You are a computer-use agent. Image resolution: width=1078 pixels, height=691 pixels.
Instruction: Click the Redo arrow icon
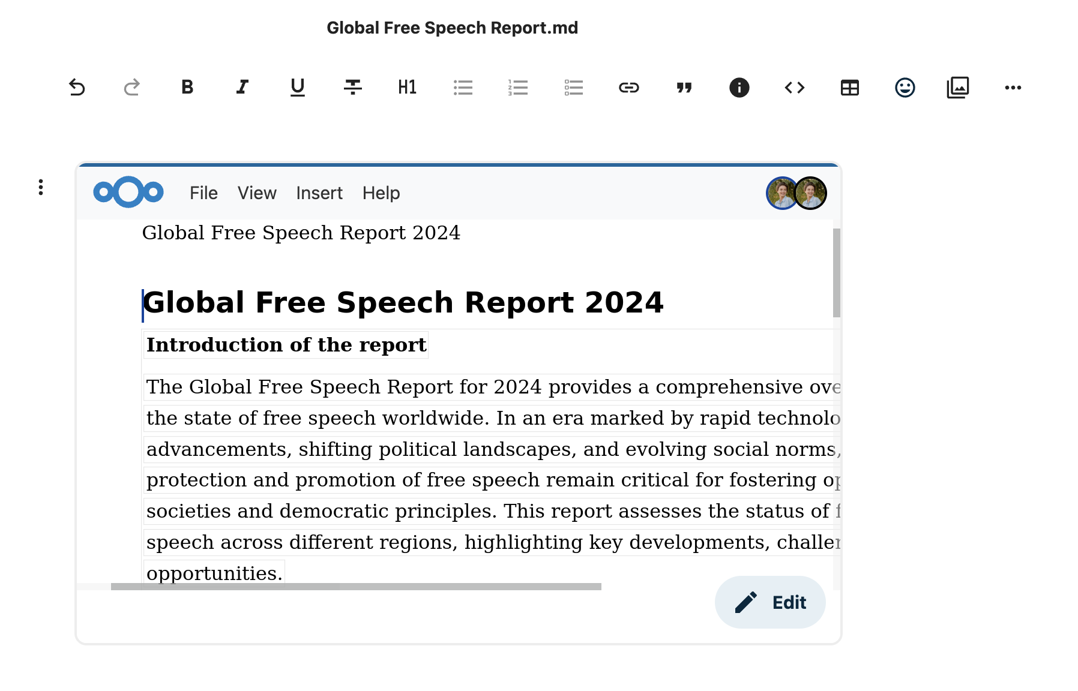[x=132, y=88]
